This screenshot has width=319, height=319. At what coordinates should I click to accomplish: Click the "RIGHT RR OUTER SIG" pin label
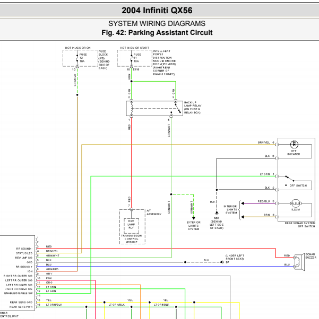[18, 276]
